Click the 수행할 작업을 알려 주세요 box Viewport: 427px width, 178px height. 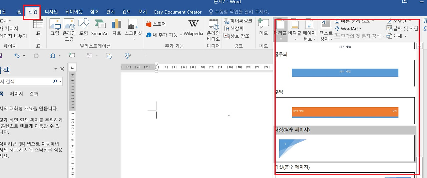click(x=239, y=12)
